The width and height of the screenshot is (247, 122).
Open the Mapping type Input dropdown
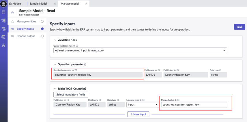point(143,104)
